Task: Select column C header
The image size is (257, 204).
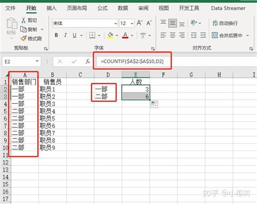Action: click(x=80, y=75)
